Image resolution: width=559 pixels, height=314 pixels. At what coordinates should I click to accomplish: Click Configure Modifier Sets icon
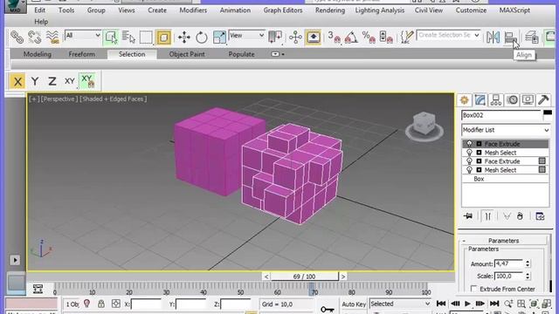pos(540,216)
